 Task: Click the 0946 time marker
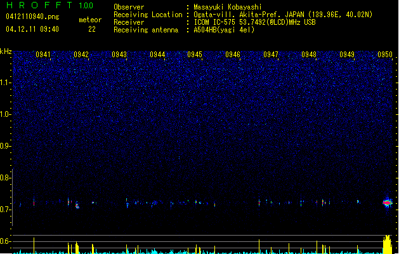click(x=233, y=54)
